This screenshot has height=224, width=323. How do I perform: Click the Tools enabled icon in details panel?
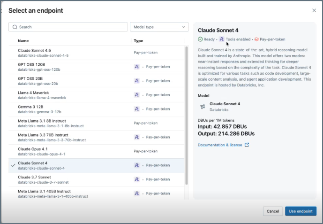(x=222, y=39)
